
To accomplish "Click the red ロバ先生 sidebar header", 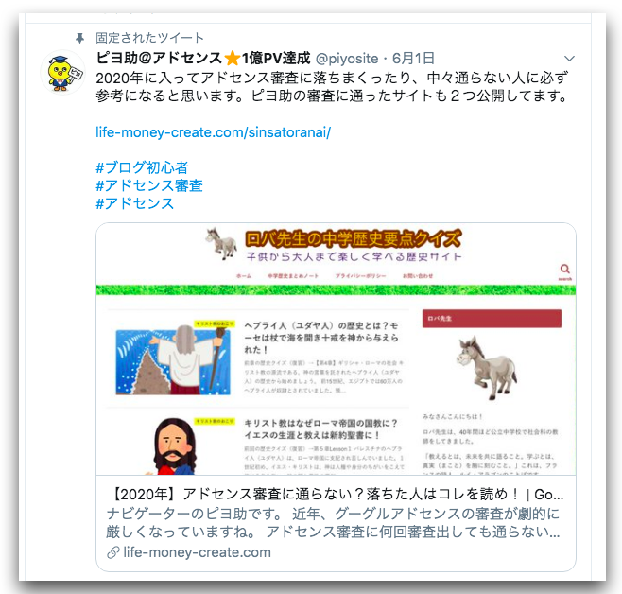I will pyautogui.click(x=492, y=319).
